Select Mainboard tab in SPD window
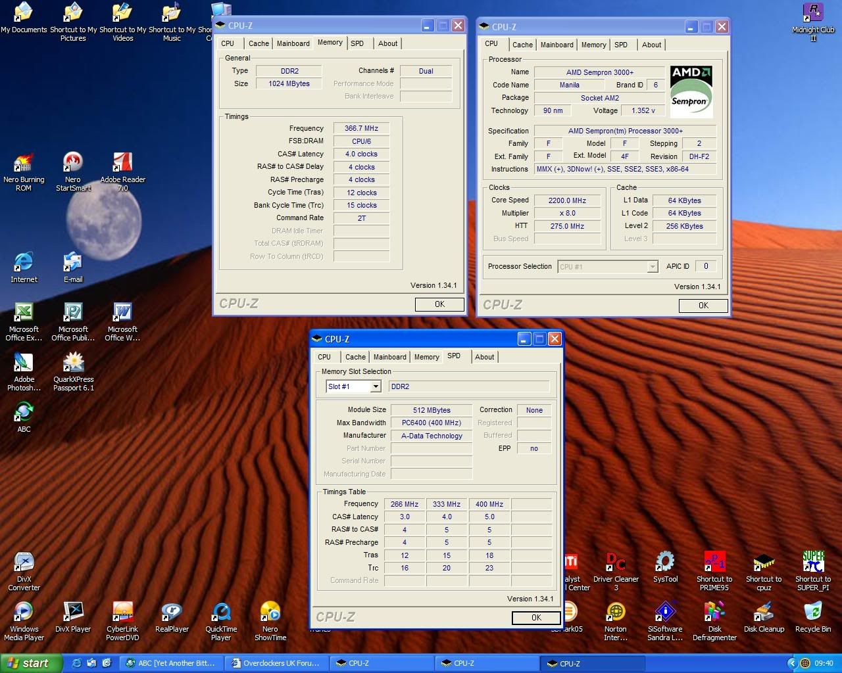The width and height of the screenshot is (842, 673). click(389, 357)
